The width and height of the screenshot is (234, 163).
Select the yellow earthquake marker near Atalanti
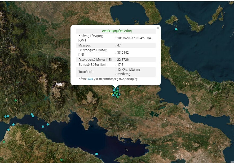(x=112, y=94)
